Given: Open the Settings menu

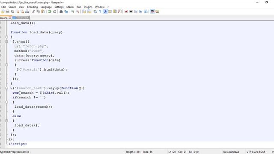Looking at the screenshot, I should tap(59, 7).
